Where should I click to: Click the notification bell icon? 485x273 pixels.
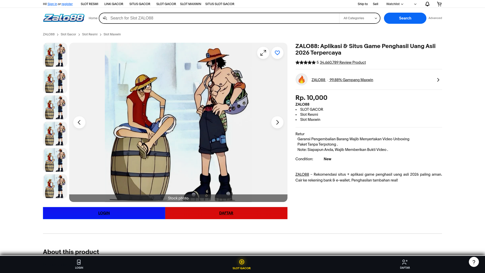coord(427,4)
